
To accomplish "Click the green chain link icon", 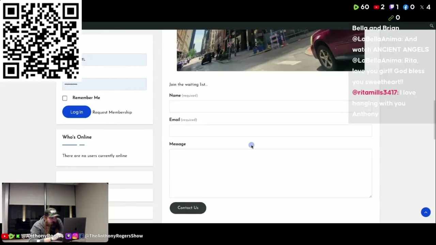I will point(391,18).
